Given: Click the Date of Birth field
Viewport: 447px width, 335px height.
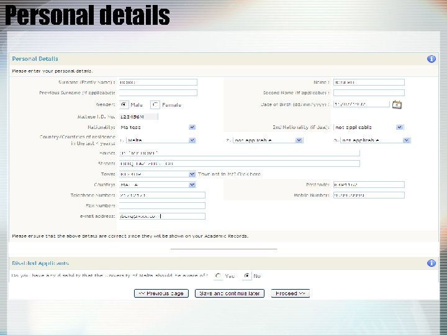Looking at the screenshot, I should (361, 104).
